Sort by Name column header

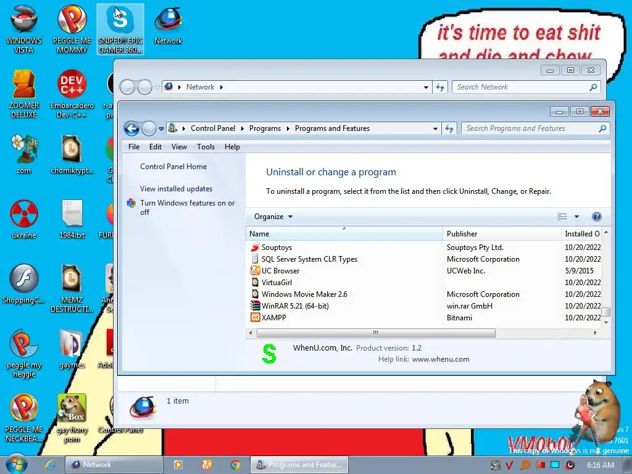click(x=344, y=234)
